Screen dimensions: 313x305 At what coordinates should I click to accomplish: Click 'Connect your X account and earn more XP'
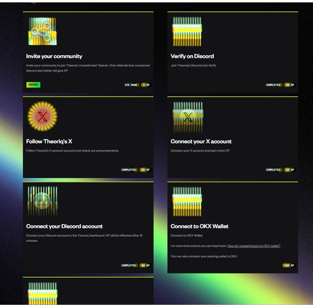coord(200,151)
